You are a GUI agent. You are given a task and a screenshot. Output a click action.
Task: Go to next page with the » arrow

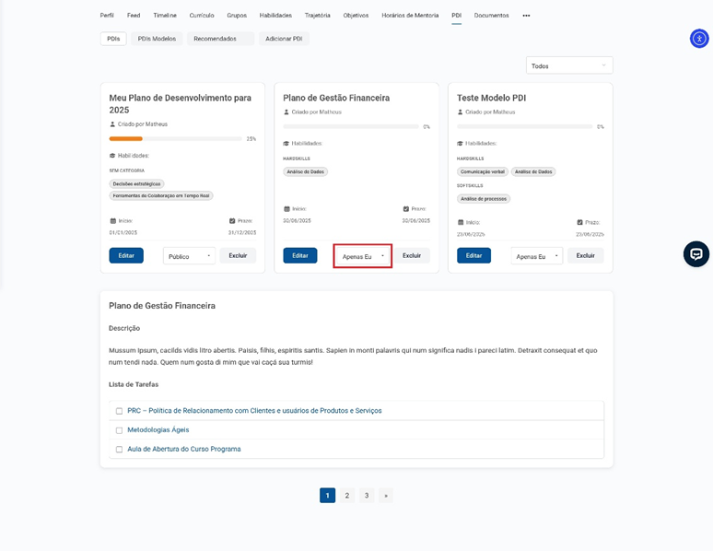385,496
